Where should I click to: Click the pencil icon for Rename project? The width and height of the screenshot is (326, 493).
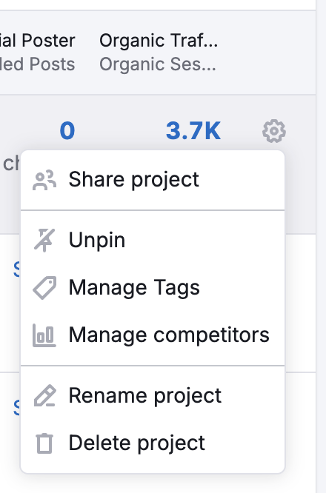point(44,395)
